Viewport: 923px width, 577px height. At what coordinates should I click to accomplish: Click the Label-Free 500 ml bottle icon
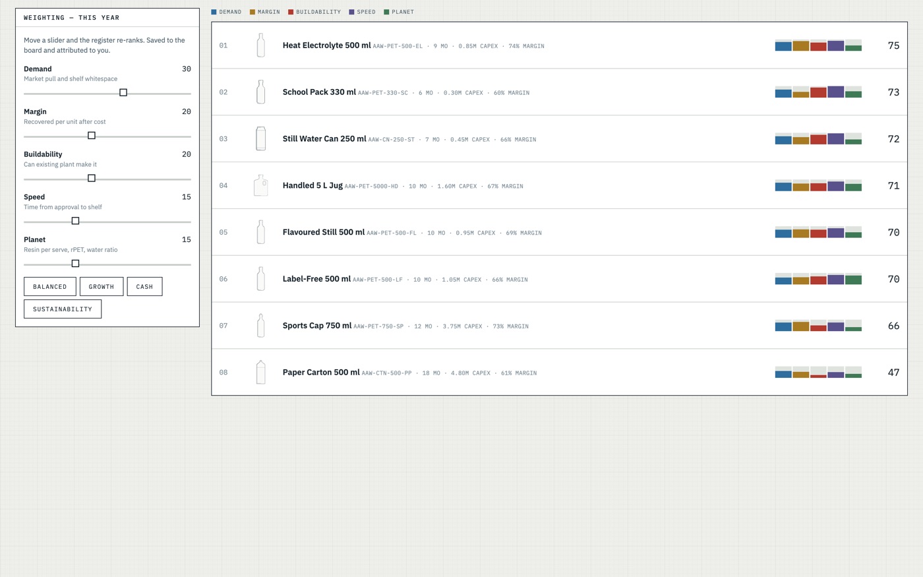(261, 279)
